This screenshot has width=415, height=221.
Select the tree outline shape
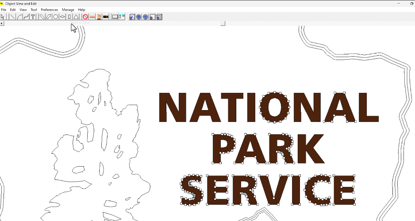(95, 145)
